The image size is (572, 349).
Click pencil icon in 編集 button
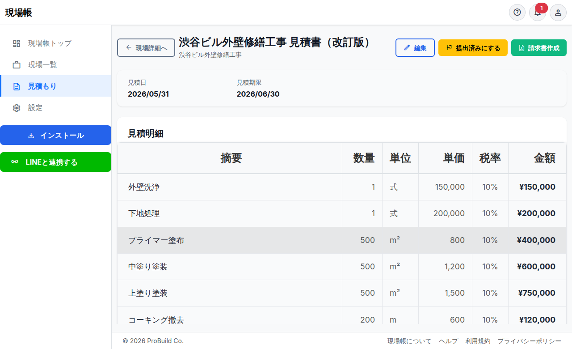coord(407,48)
